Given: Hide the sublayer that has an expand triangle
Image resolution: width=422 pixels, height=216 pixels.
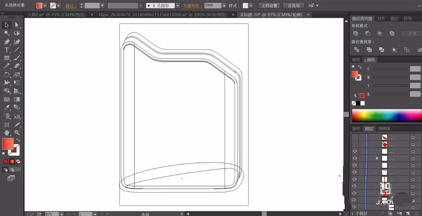Looking at the screenshot, I should (x=355, y=158).
